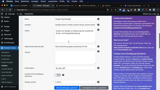160x90 pixels.
Task: Click into the Zweck textarea
Action: point(75,35)
